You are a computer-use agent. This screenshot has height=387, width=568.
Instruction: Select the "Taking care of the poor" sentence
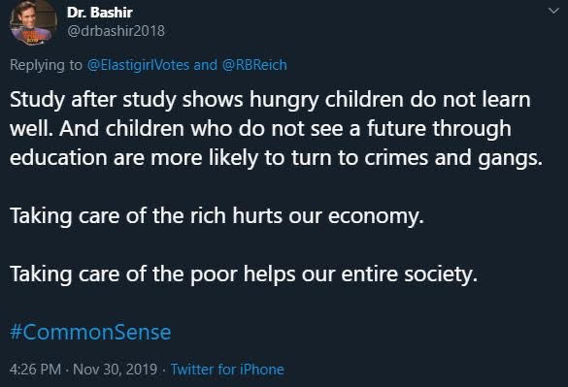point(244,274)
